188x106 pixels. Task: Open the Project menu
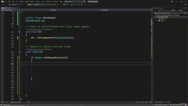[22, 1]
